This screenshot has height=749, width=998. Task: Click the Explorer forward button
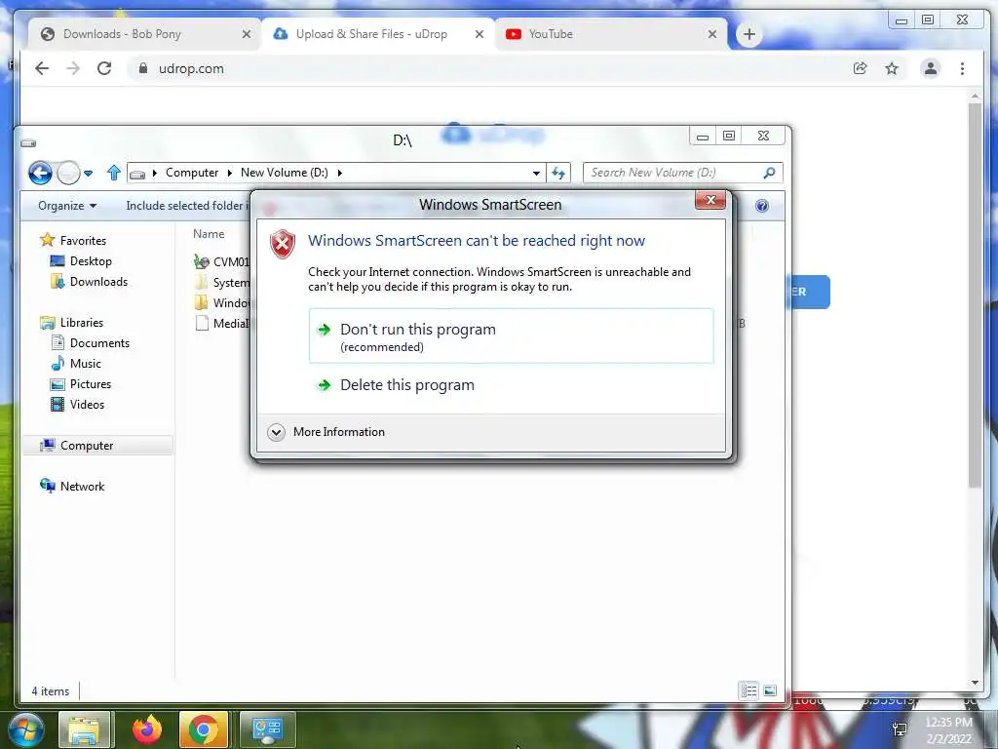(68, 173)
